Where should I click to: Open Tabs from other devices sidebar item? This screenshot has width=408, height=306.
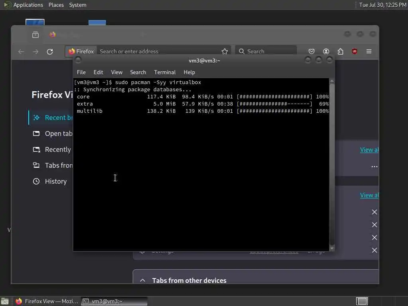click(53, 165)
